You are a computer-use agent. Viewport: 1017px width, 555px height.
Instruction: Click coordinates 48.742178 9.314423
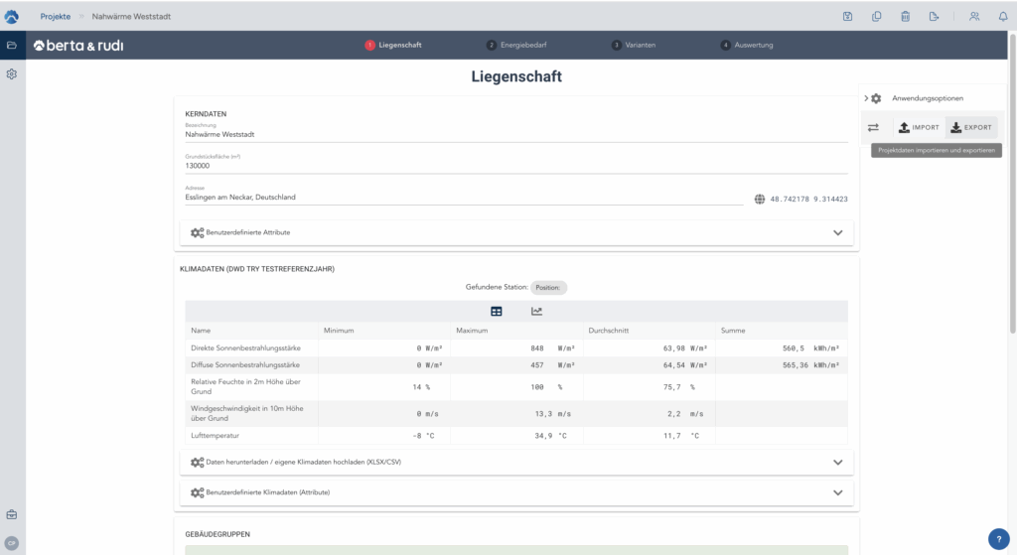[808, 199]
